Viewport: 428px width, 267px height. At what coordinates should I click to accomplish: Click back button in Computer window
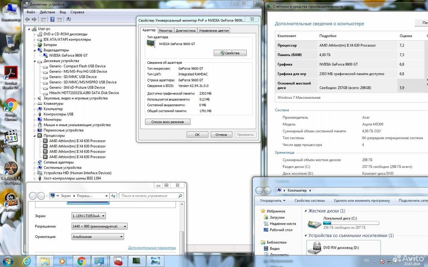259,191
